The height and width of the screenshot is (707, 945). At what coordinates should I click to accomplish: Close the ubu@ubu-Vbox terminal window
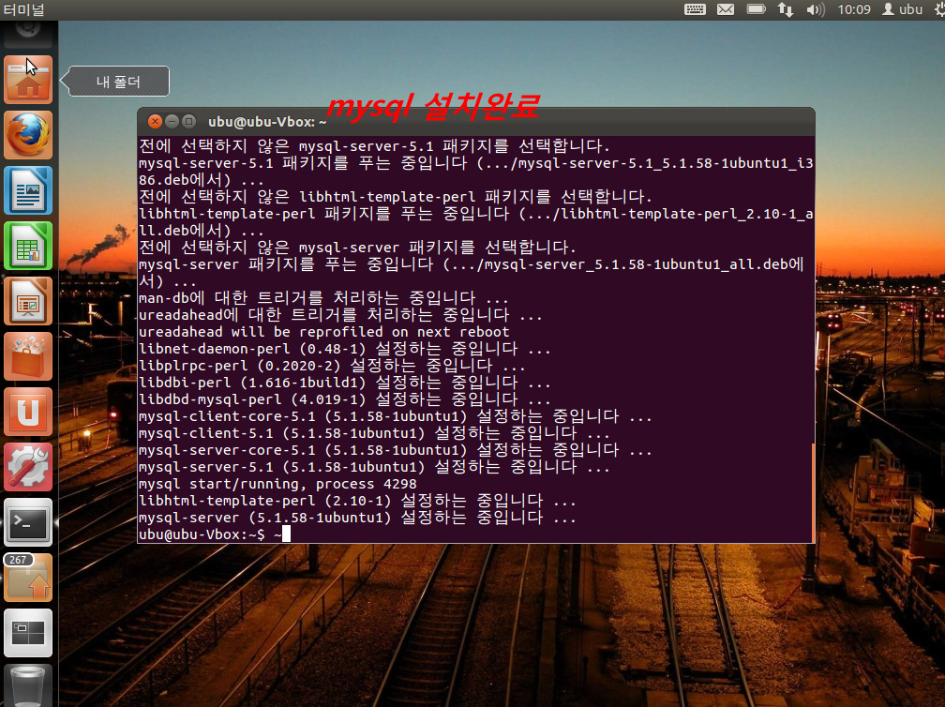pos(155,122)
